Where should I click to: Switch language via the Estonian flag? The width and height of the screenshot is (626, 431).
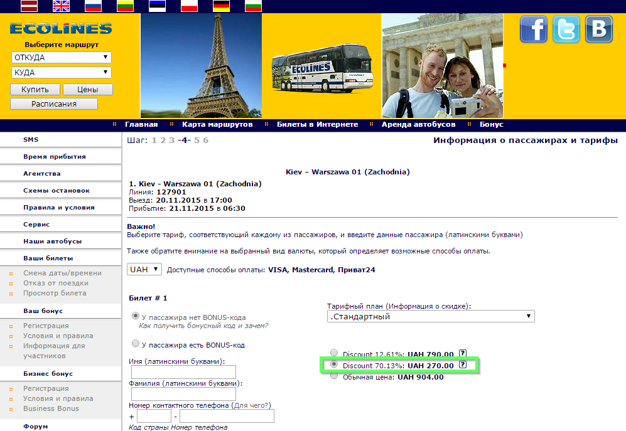coord(157,6)
